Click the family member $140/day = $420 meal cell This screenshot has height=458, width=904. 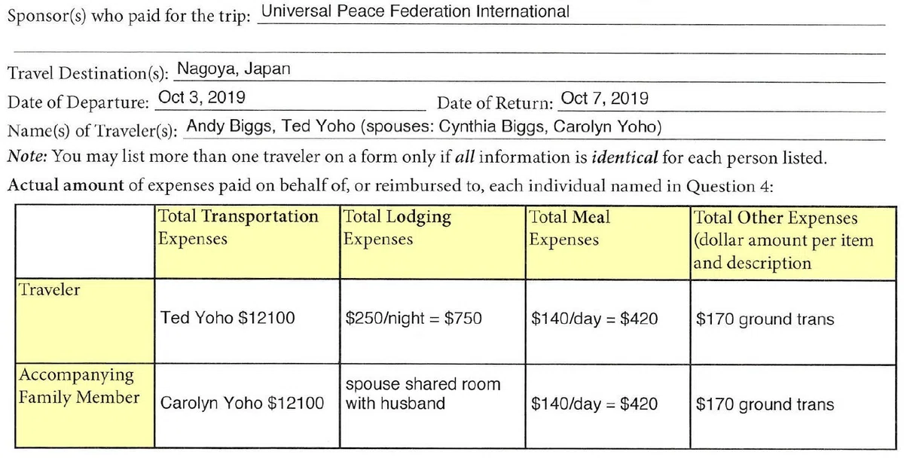click(x=607, y=404)
